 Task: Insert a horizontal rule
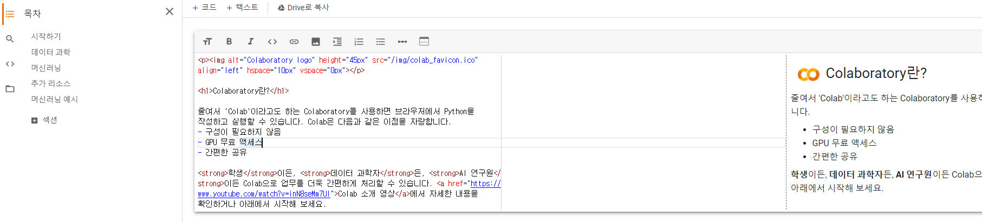pos(402,41)
